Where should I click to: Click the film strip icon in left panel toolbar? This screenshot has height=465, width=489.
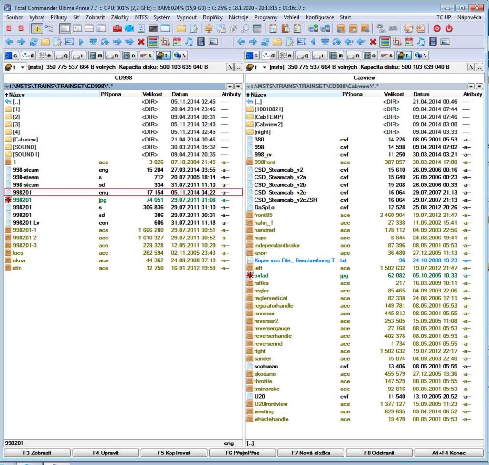201,42
